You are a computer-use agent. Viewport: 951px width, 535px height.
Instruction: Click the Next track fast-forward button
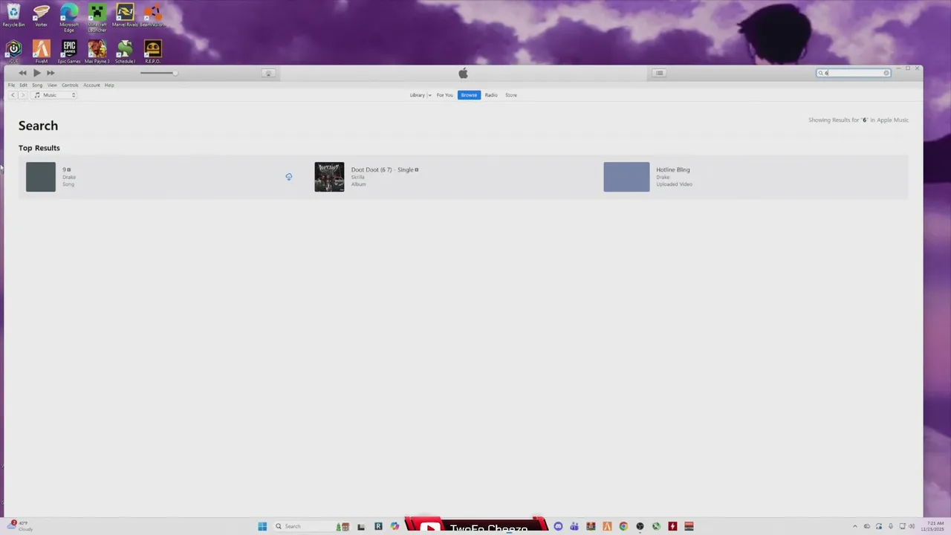pos(51,73)
